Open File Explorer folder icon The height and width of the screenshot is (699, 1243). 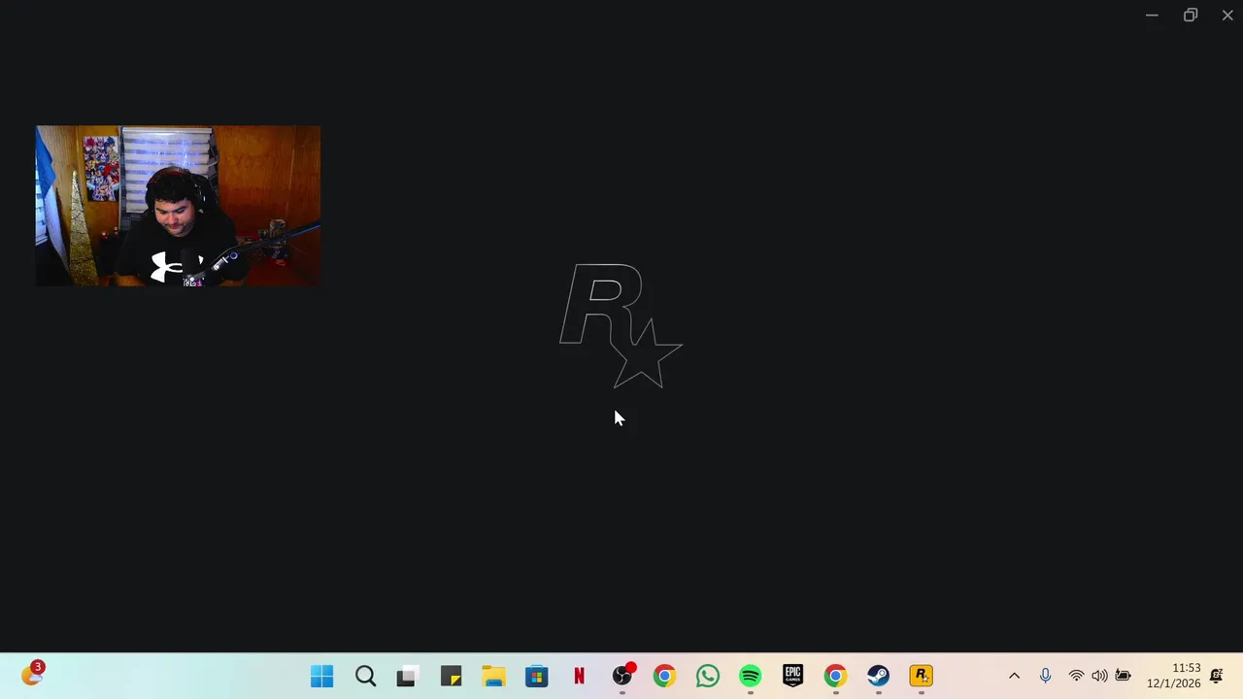493,676
